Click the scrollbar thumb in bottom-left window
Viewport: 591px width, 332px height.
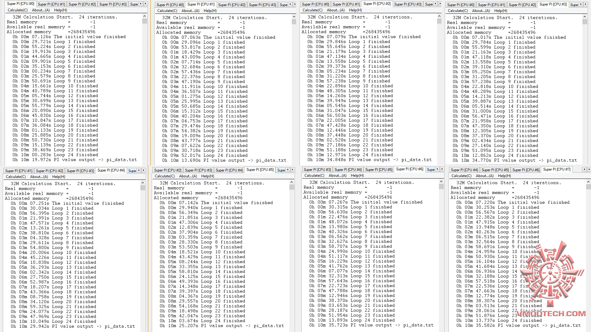(143, 188)
